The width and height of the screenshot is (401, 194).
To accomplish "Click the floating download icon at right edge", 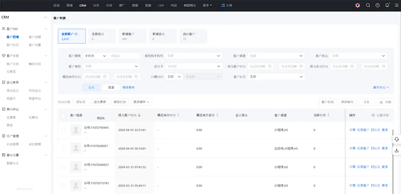I will (x=397, y=150).
